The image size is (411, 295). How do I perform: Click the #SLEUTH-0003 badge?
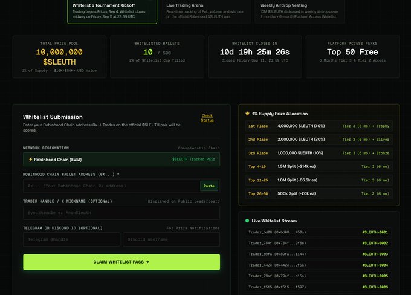[x=375, y=254]
